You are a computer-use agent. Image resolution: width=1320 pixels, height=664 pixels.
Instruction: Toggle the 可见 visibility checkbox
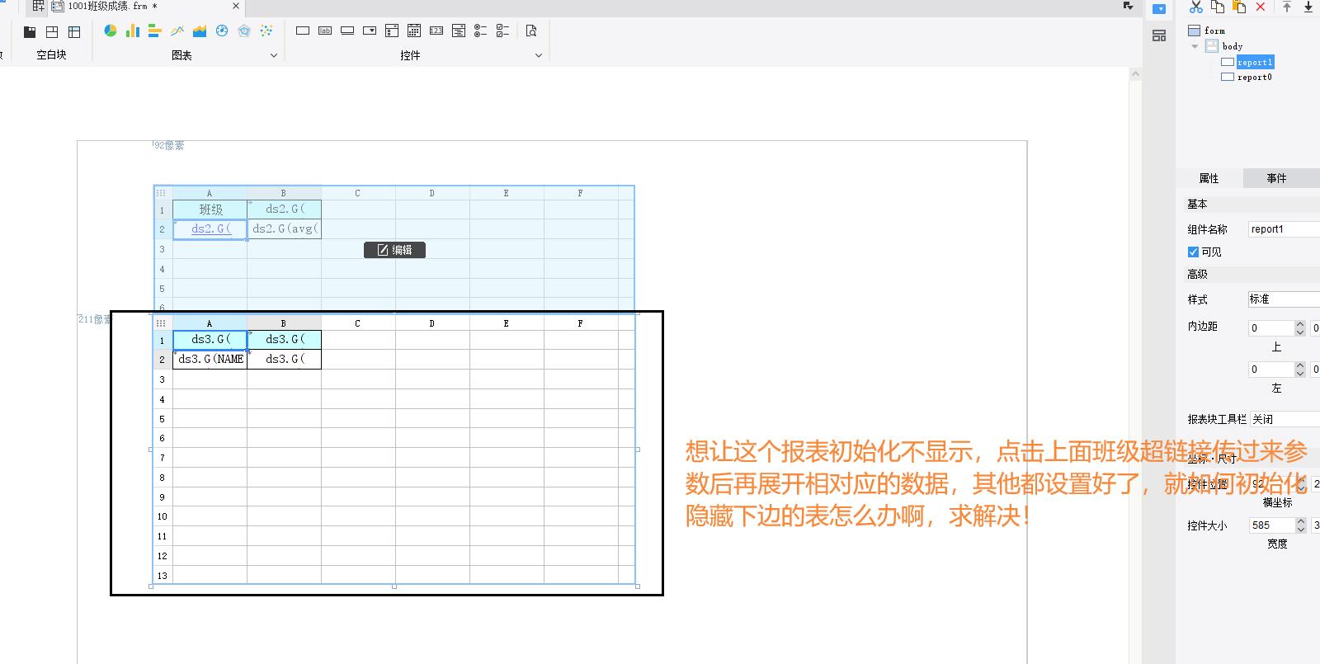click(1193, 252)
